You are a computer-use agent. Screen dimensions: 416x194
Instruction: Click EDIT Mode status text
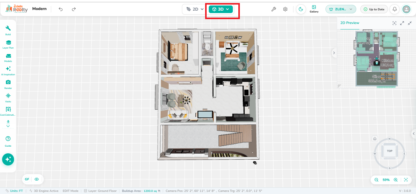[x=70, y=191]
